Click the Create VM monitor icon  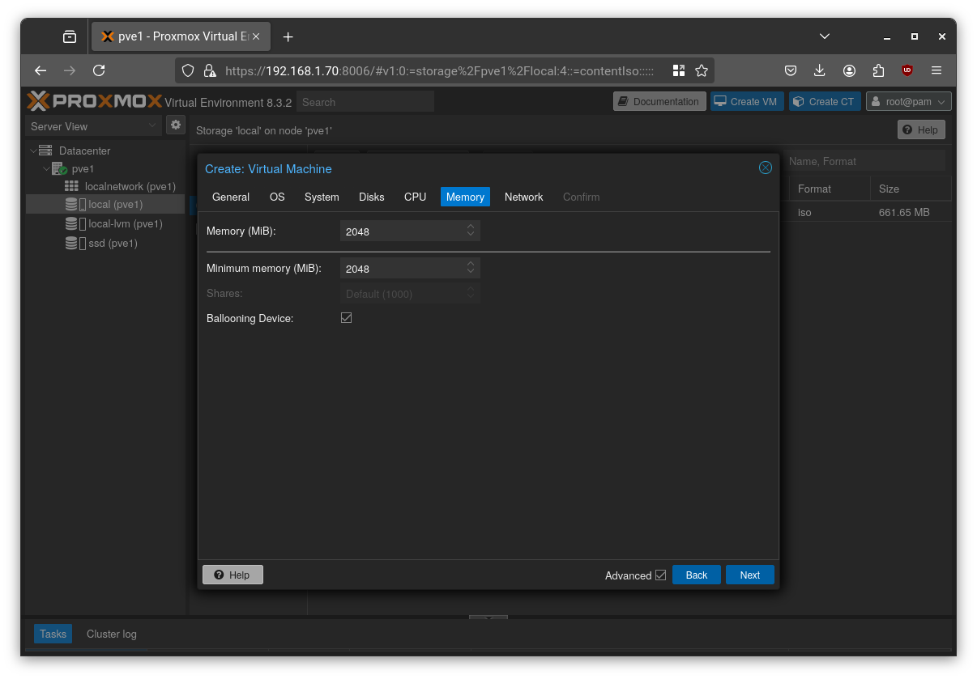(719, 101)
